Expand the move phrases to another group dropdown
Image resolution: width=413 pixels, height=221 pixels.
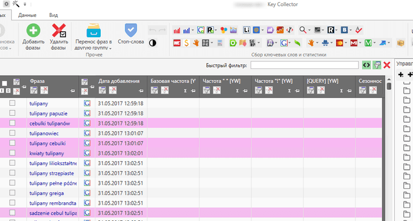(x=110, y=49)
